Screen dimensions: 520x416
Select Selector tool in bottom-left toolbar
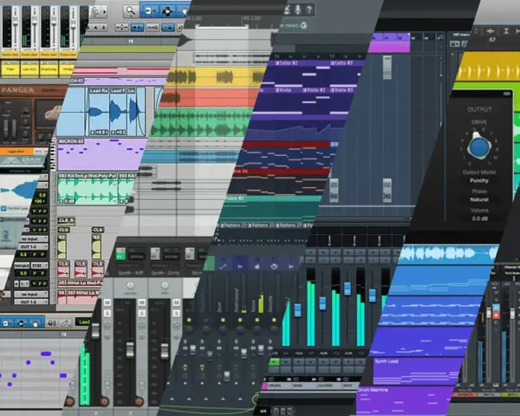coord(21,323)
